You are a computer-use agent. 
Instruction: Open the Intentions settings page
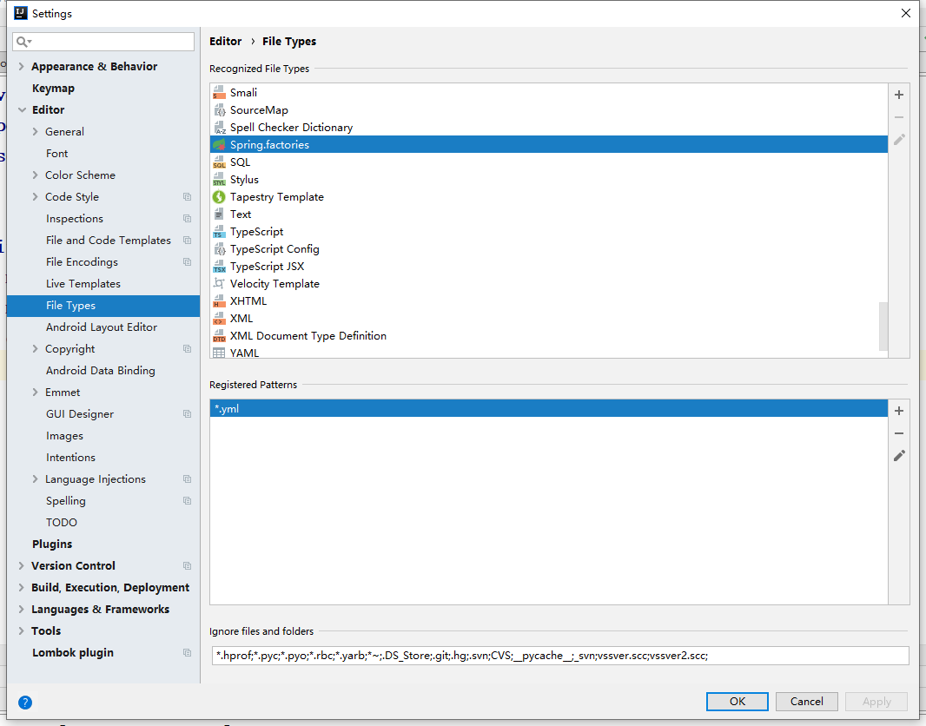(x=70, y=458)
